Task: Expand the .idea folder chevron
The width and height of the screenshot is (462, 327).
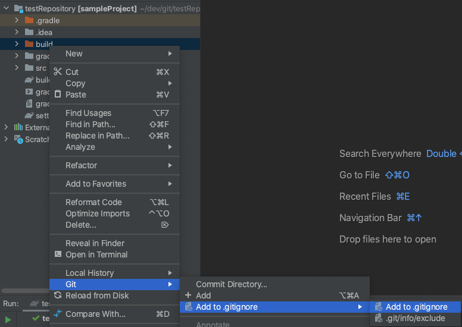Action: pyautogui.click(x=17, y=32)
